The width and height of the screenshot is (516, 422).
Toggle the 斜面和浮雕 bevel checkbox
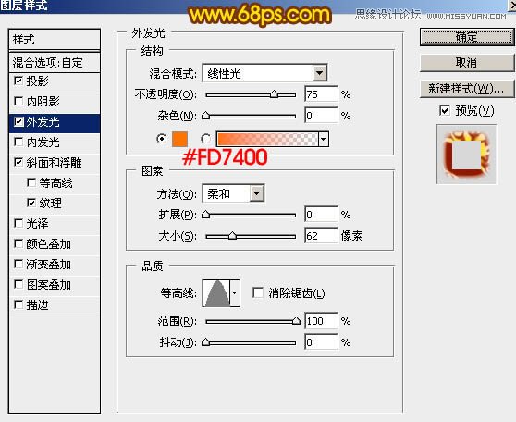click(18, 162)
